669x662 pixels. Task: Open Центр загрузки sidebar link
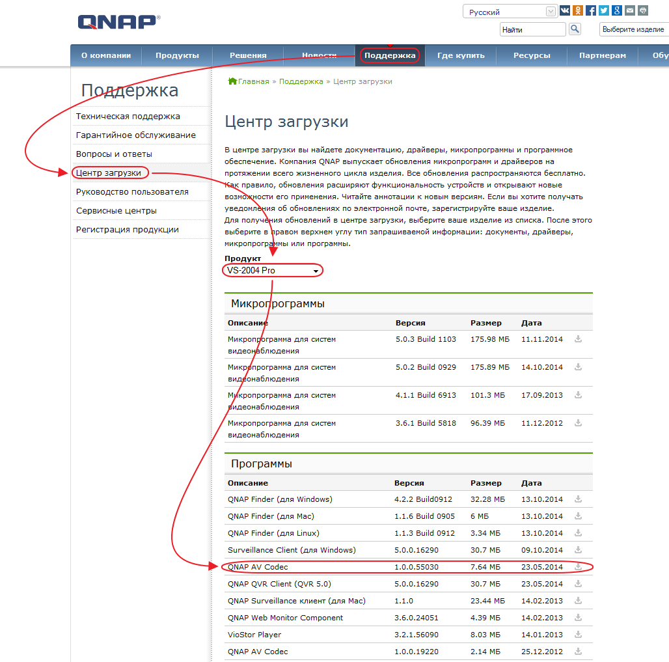tap(109, 173)
